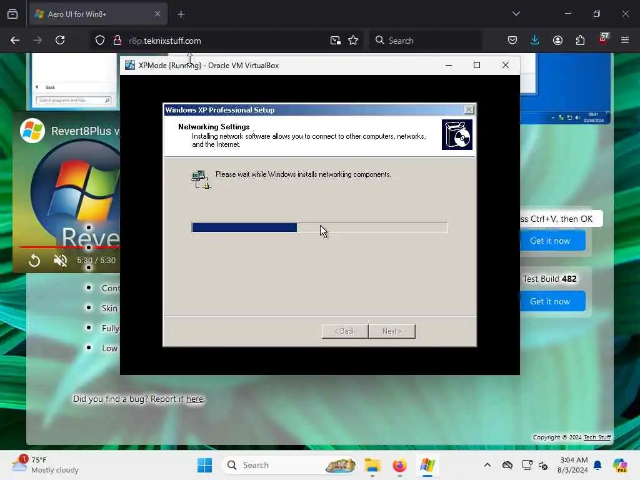This screenshot has width=640, height=480.
Task: Select the Aero UI for Win8+ tab
Action: point(98,14)
